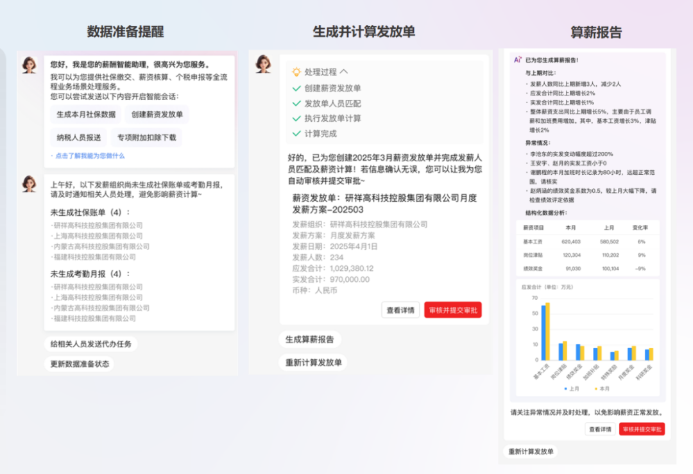Click the lightbulb icon beside 处理过程
Screen dimensions: 693x474
coord(296,72)
